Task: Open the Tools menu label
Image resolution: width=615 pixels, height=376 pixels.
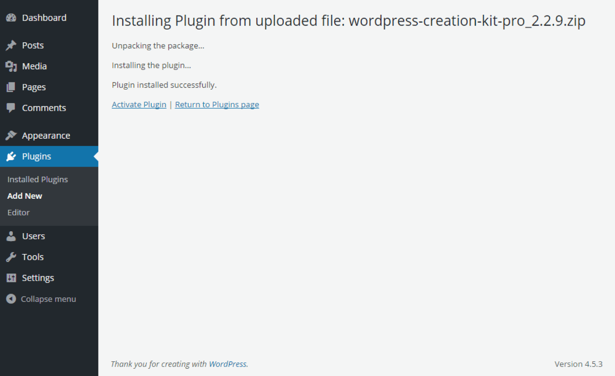Action: click(33, 257)
